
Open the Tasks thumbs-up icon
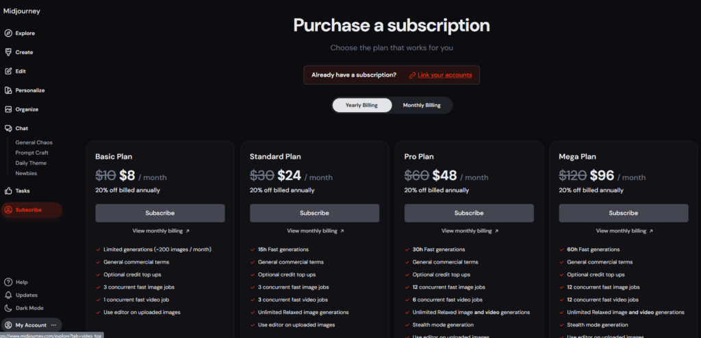(x=8, y=191)
